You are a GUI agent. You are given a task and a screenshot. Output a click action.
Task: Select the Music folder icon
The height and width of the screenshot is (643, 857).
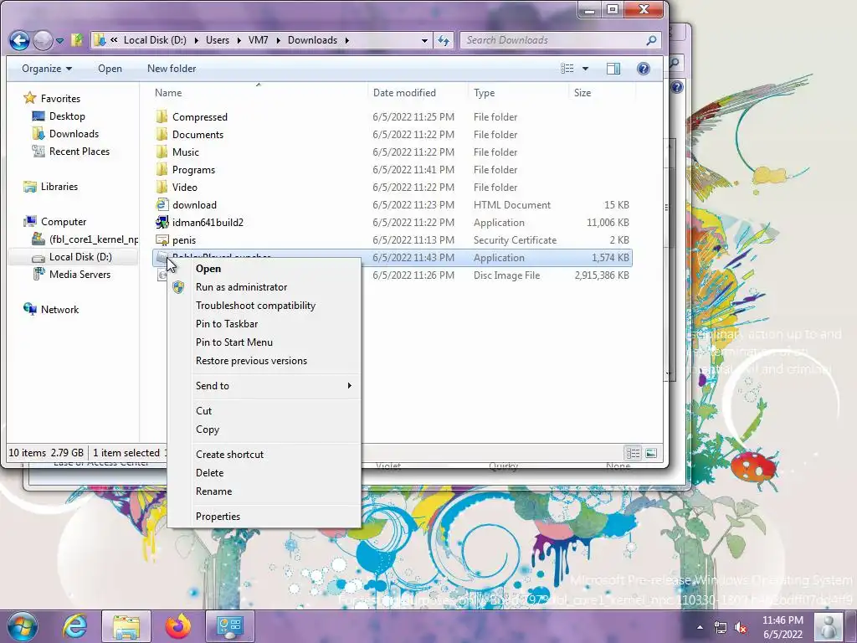pyautogui.click(x=162, y=152)
